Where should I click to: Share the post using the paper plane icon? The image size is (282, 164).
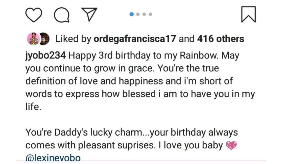coord(89,15)
